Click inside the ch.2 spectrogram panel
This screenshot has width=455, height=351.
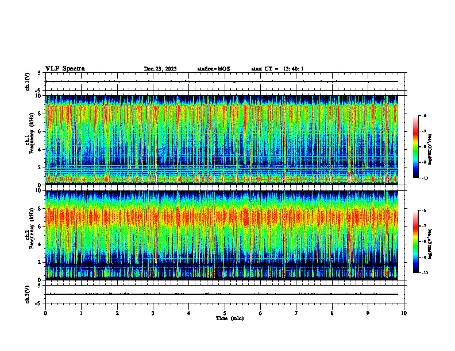(x=221, y=235)
